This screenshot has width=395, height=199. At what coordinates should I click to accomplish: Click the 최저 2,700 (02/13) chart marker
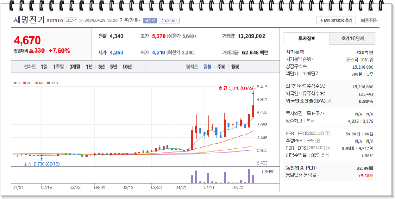[42, 164]
